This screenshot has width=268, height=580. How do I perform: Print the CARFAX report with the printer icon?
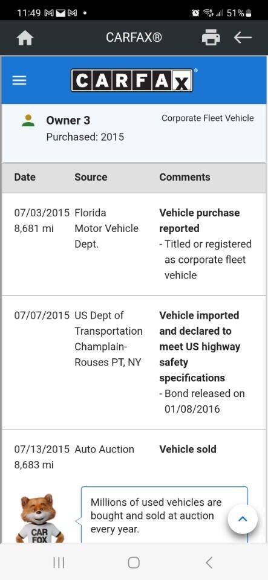211,37
